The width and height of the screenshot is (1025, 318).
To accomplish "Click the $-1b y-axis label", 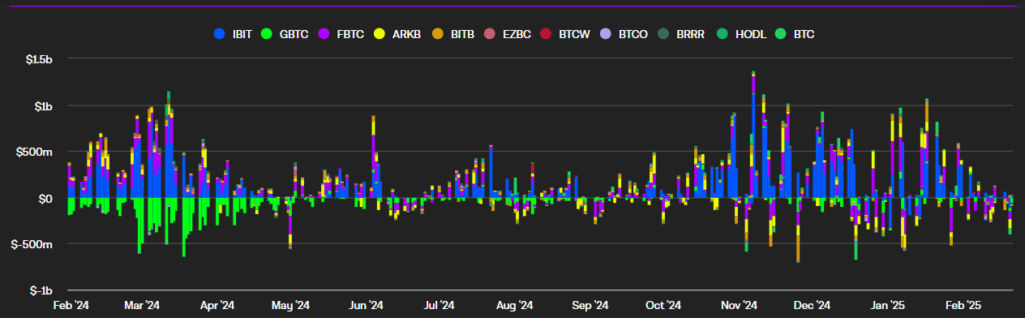I will [x=41, y=290].
